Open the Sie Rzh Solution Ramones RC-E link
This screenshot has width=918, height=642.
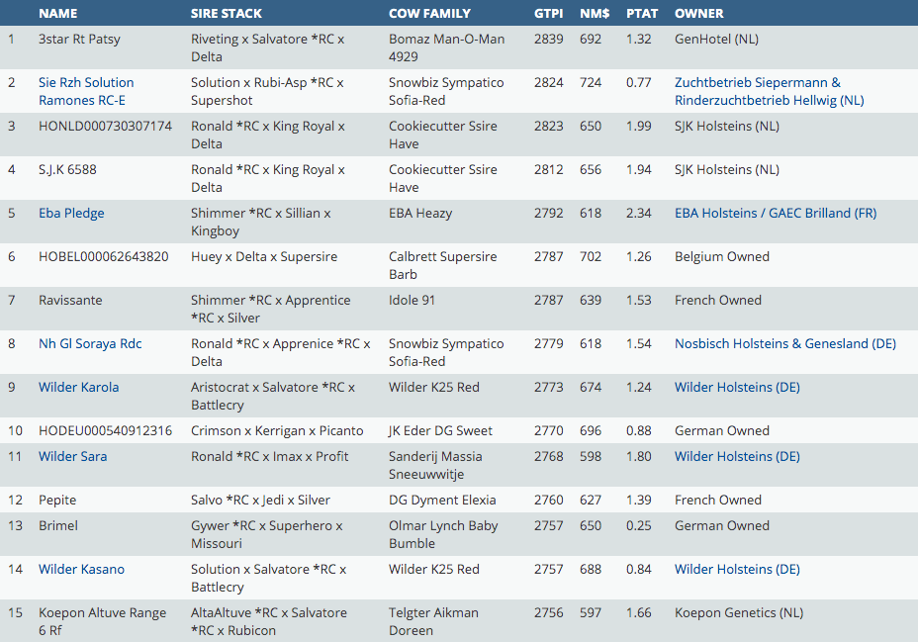click(86, 91)
